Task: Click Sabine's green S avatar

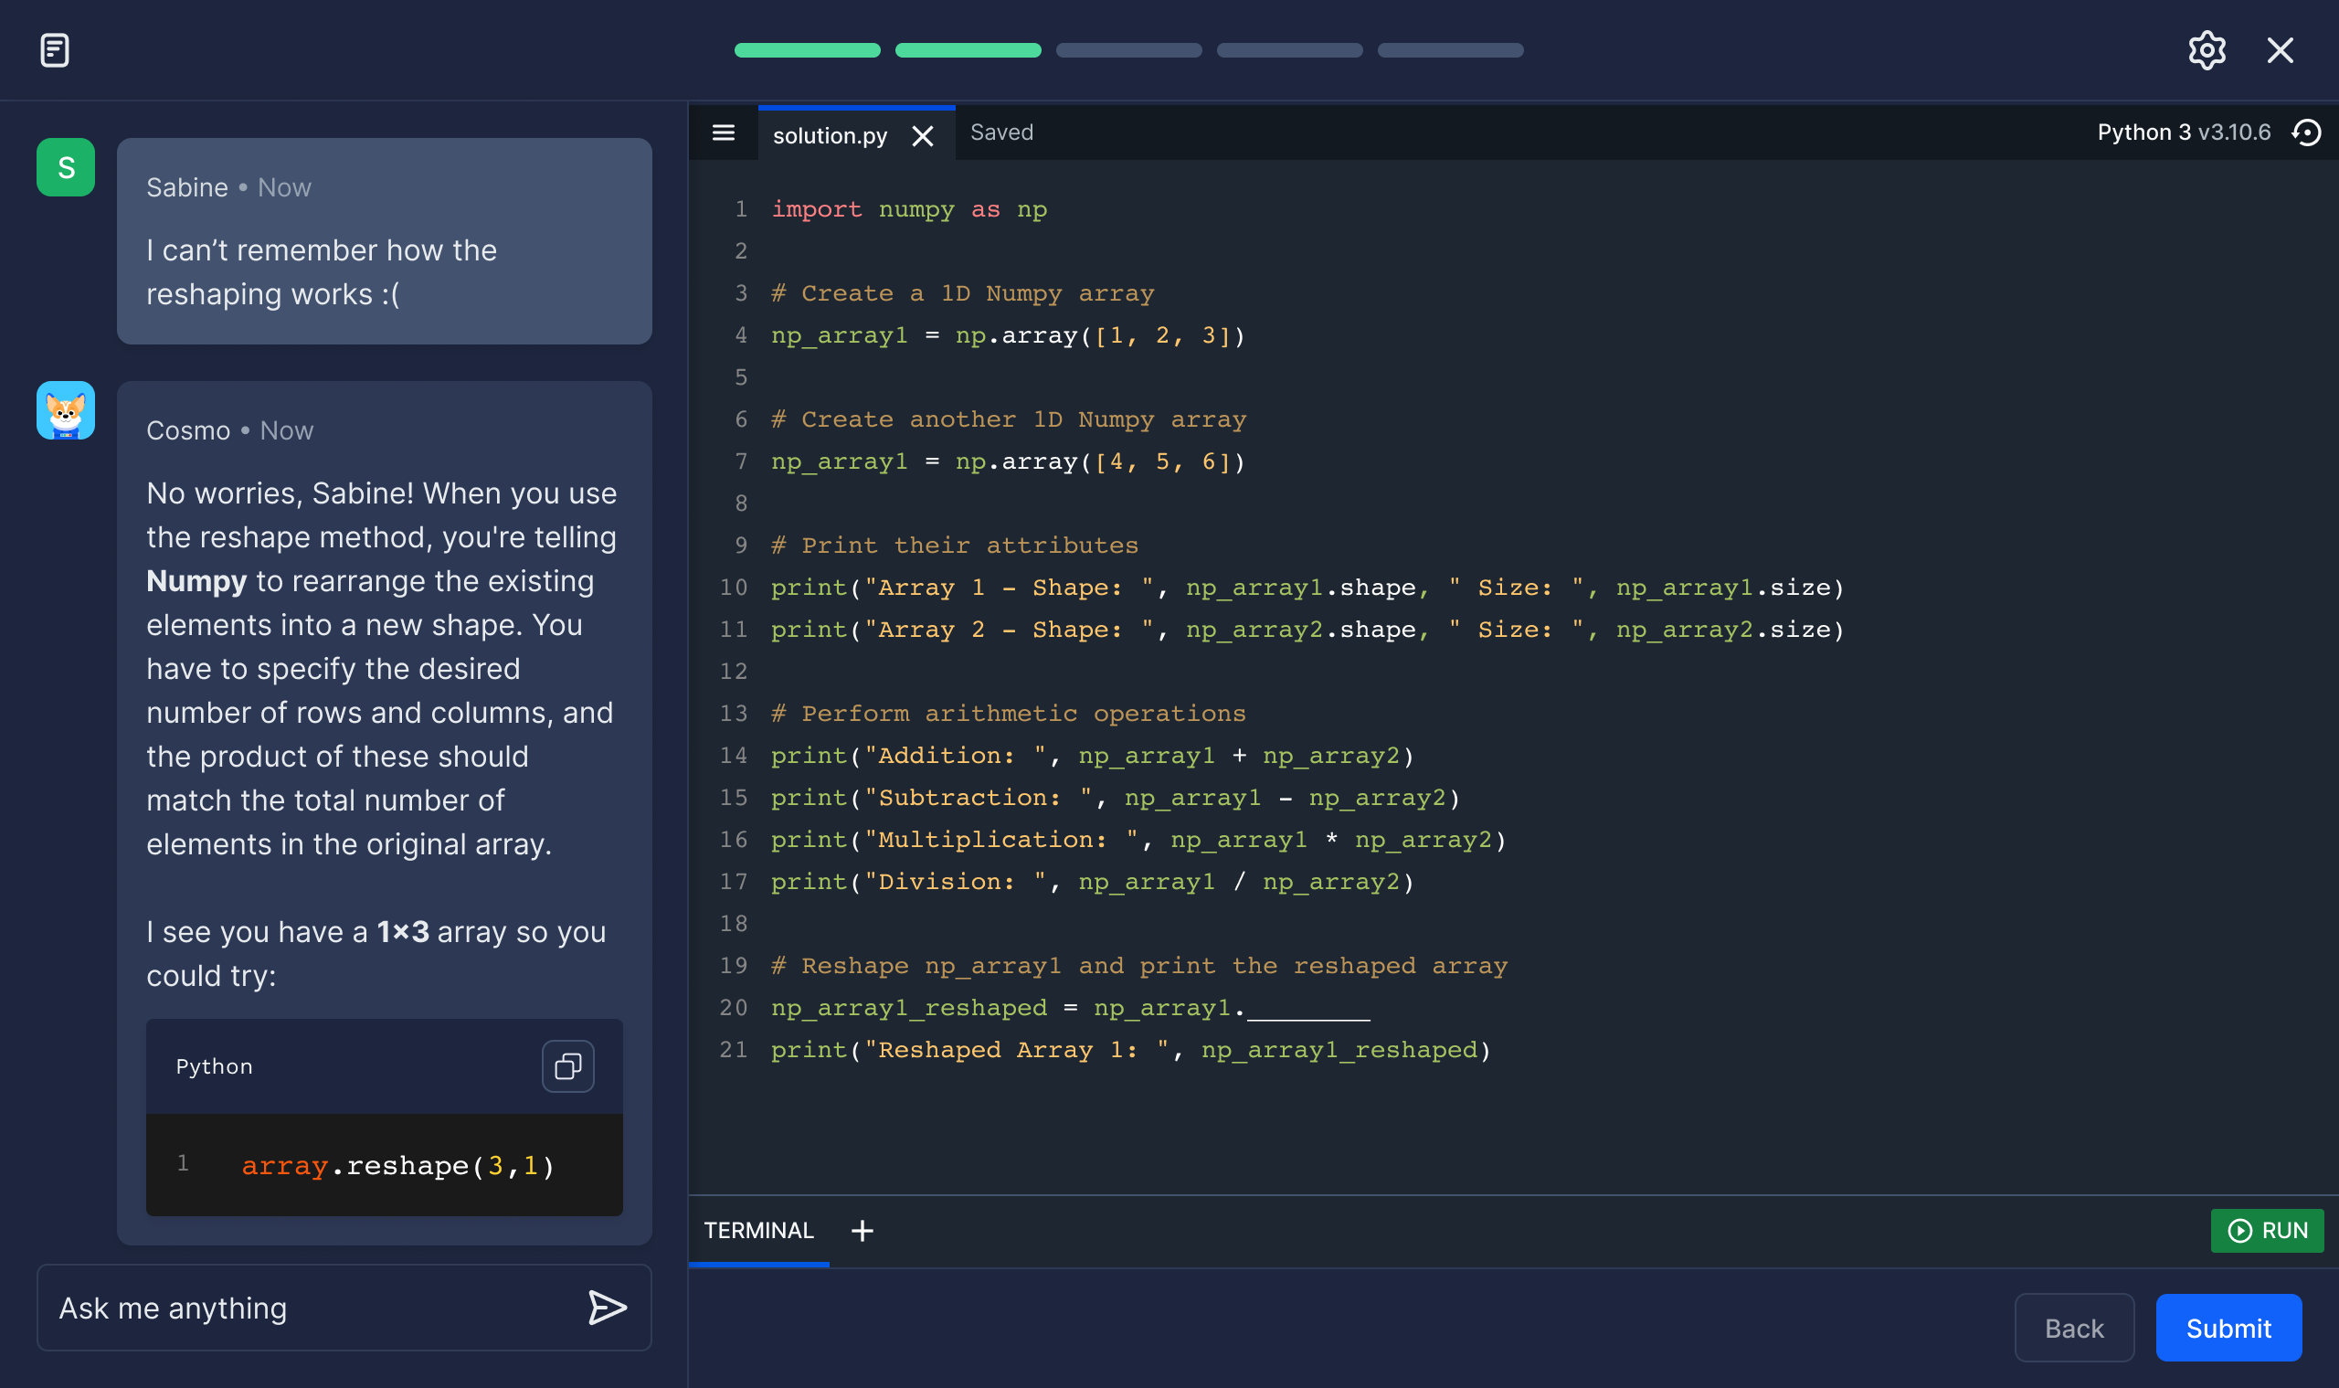Action: pyautogui.click(x=66, y=167)
